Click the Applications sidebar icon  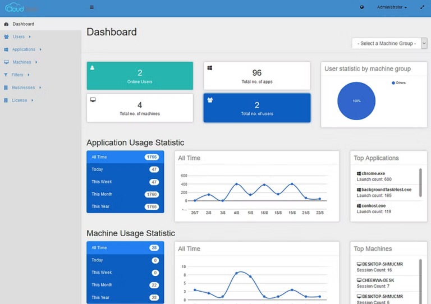6,49
